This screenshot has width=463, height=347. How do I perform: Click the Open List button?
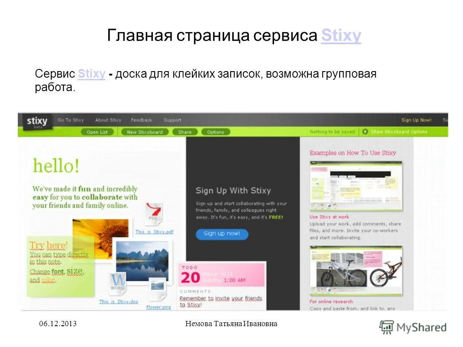97,132
